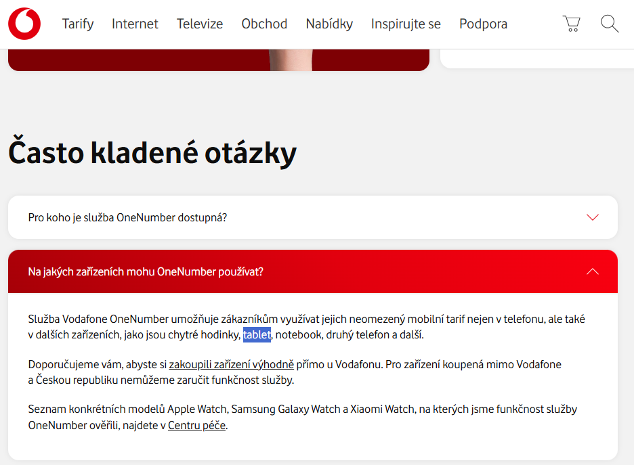Open search with the magnifier icon
Viewport: 634px width, 465px height.
pos(610,24)
